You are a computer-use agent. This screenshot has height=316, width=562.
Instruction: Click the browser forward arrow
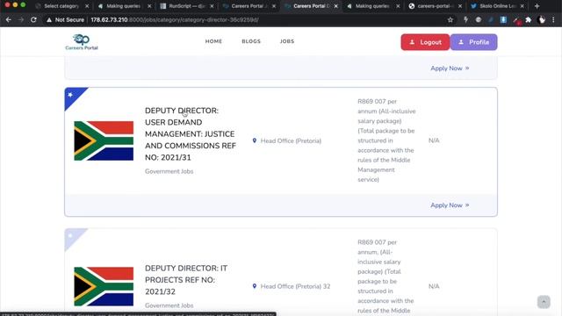[21, 19]
